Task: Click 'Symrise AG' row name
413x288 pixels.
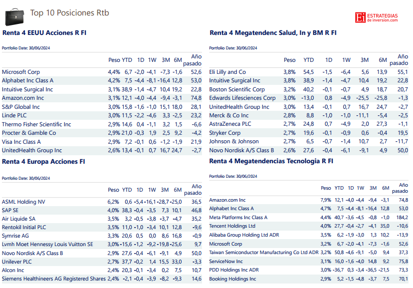Action: (15, 236)
